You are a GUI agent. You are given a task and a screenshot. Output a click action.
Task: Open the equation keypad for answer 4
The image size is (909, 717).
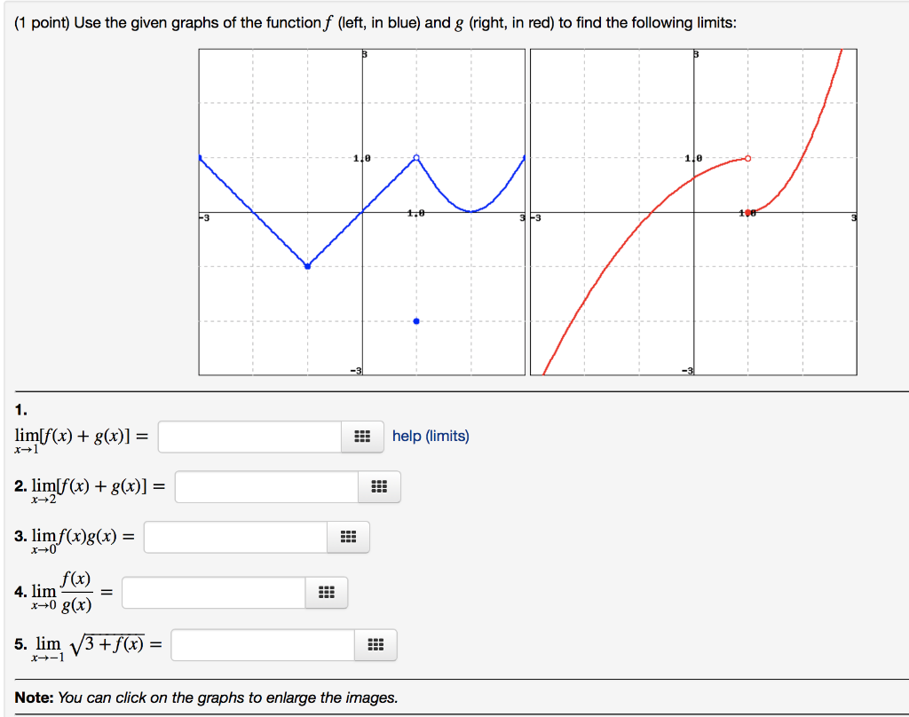tap(326, 592)
